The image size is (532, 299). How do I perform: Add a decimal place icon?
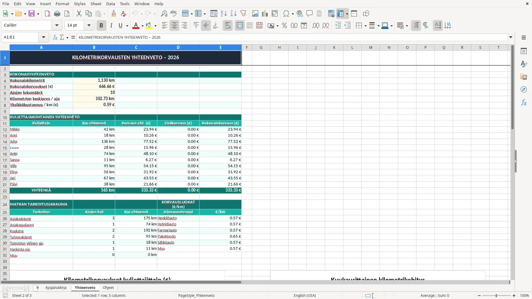[x=316, y=26]
